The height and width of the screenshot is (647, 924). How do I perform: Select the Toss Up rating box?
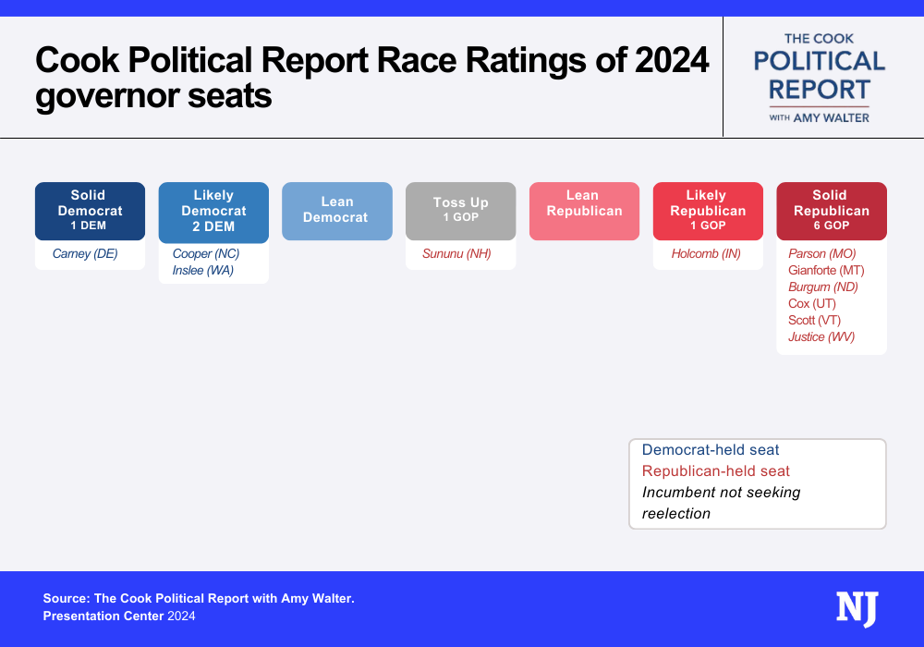pos(460,211)
